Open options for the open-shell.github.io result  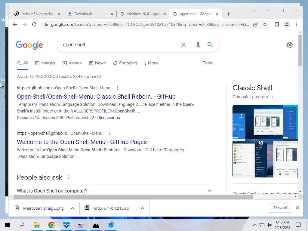click(x=109, y=133)
